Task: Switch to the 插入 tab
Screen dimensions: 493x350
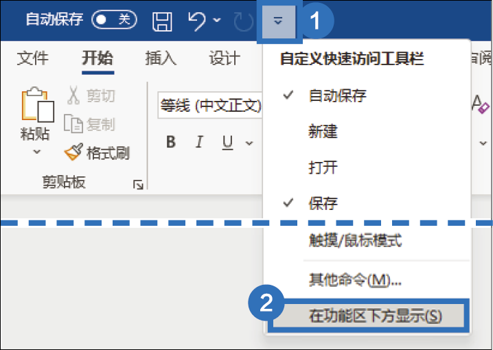Action: tap(161, 58)
